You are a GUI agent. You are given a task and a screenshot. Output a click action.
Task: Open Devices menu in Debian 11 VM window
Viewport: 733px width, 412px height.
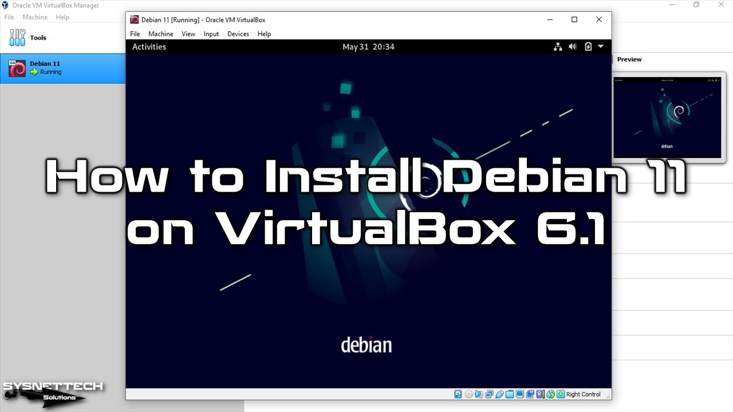(x=238, y=34)
